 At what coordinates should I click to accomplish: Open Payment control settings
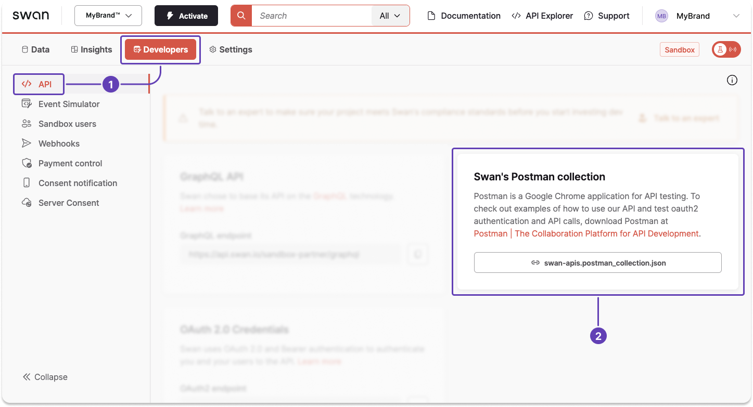[70, 163]
